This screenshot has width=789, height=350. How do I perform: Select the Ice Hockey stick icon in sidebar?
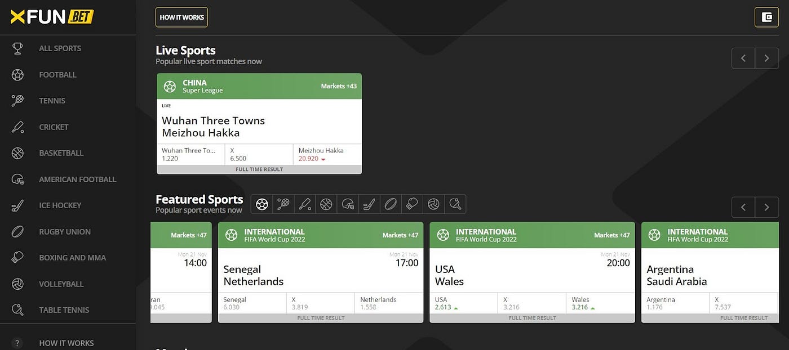click(x=17, y=205)
